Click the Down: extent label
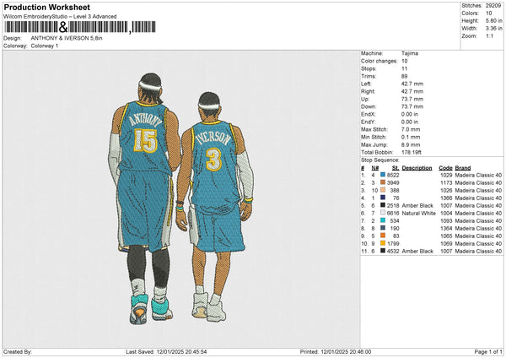The image size is (506, 358). (369, 106)
